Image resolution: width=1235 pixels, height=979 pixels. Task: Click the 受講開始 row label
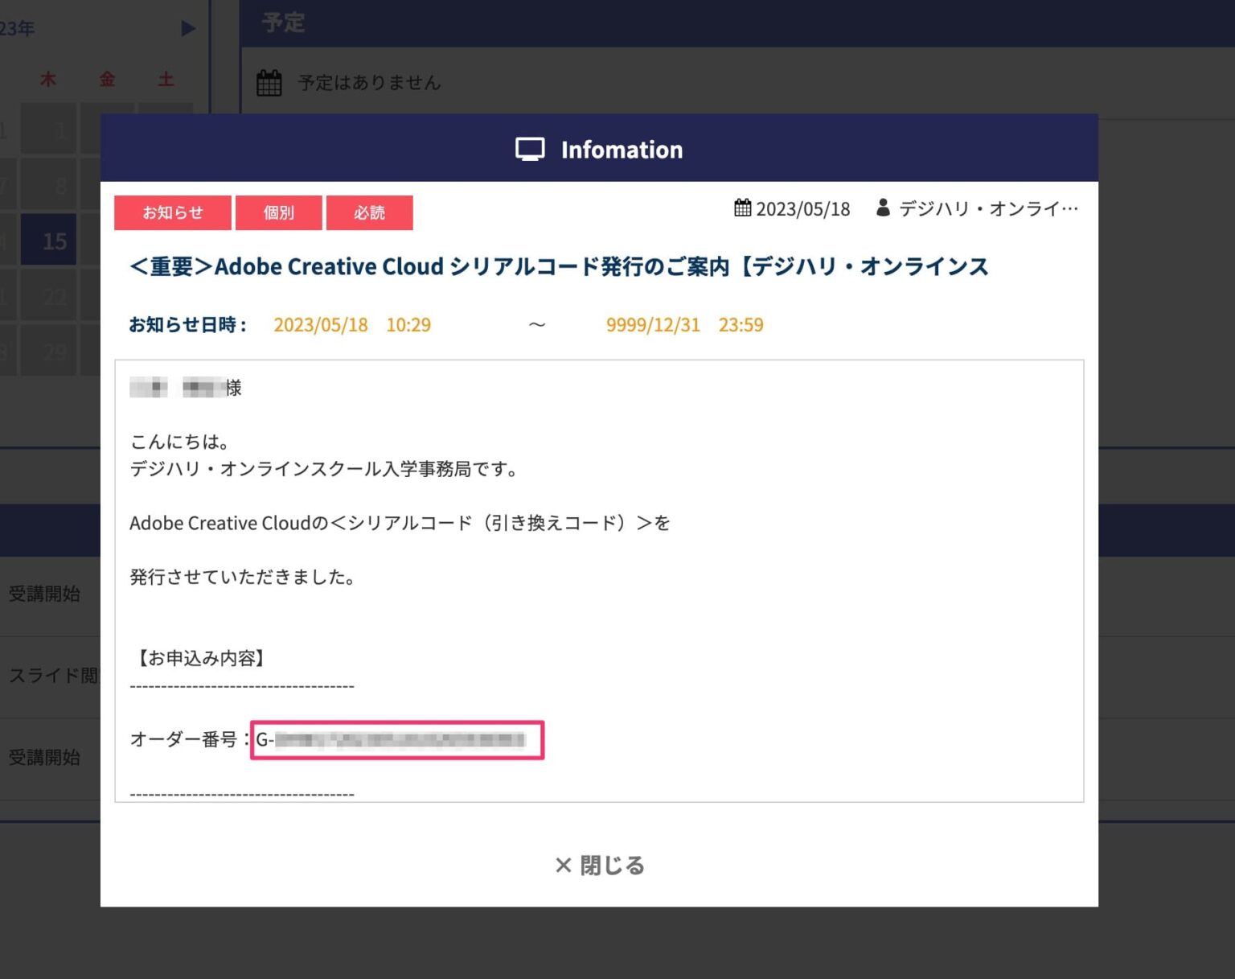point(44,594)
